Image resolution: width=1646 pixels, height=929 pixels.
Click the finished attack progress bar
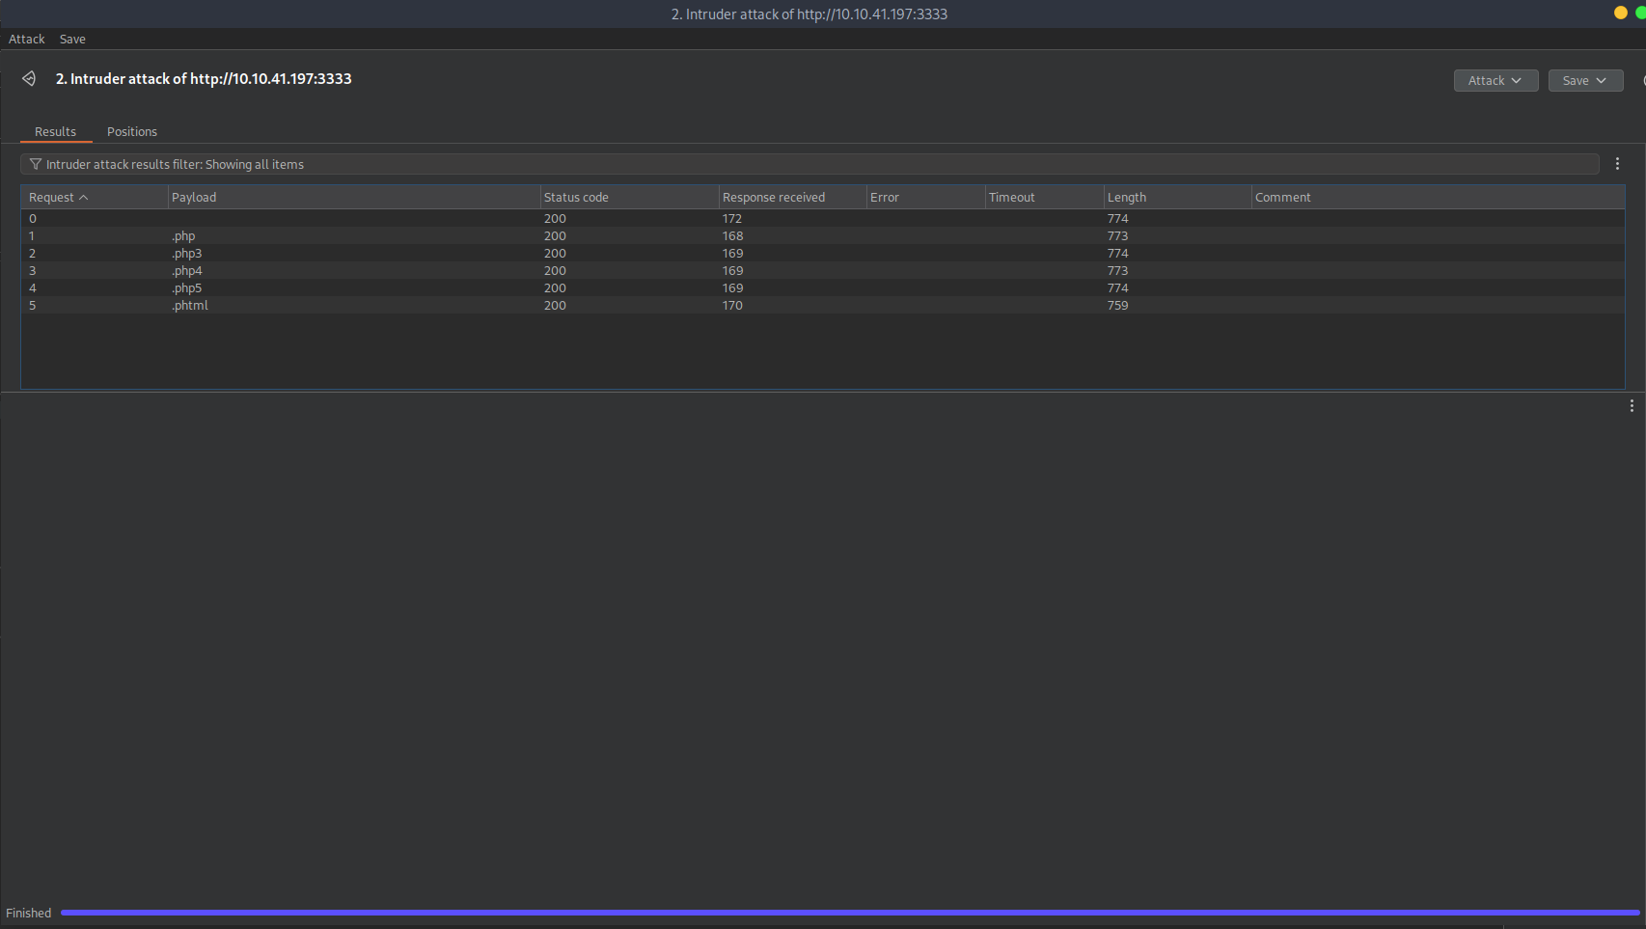pyautogui.click(x=850, y=913)
